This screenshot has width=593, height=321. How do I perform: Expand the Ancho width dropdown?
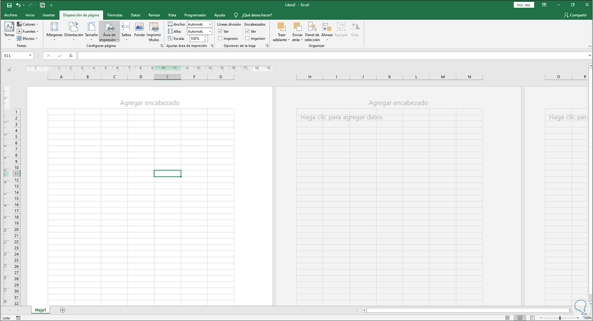click(x=210, y=24)
